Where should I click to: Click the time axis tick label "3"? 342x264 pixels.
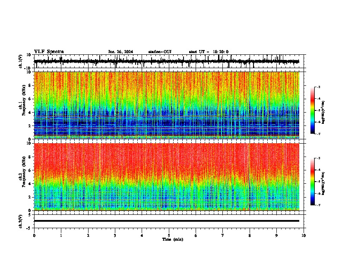click(115, 236)
